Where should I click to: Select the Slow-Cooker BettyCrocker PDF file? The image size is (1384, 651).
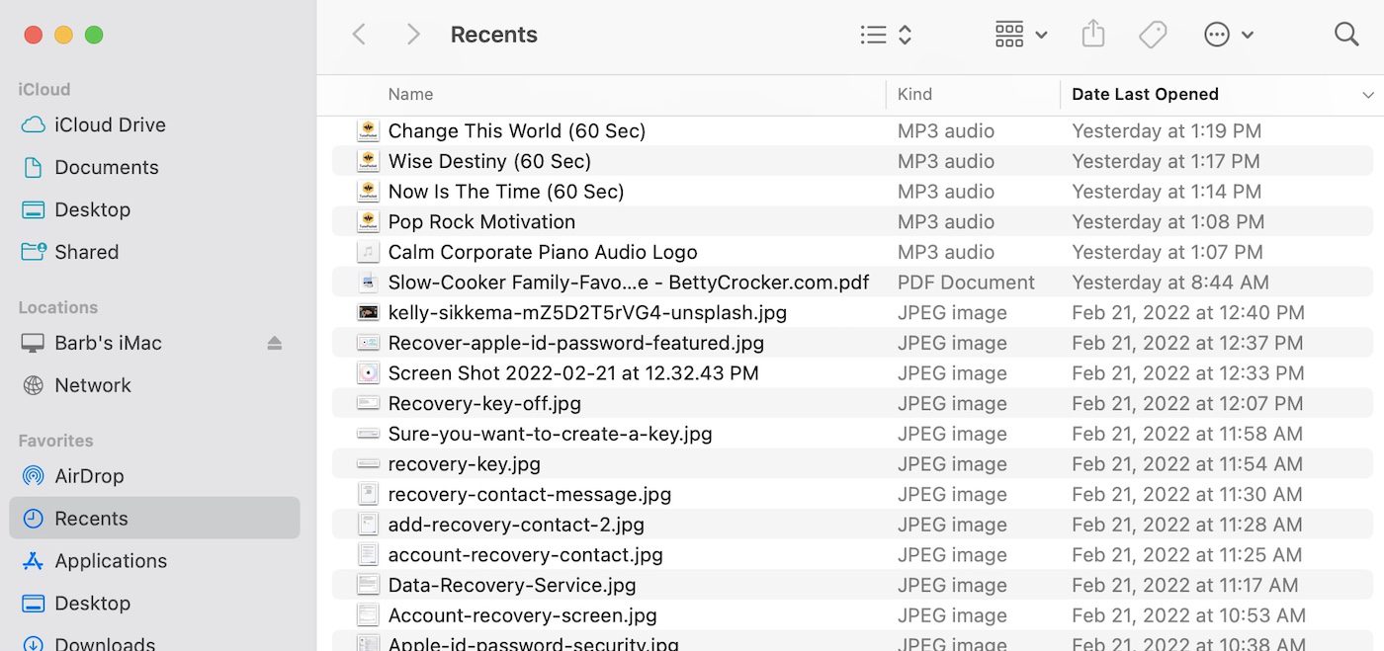pos(628,283)
